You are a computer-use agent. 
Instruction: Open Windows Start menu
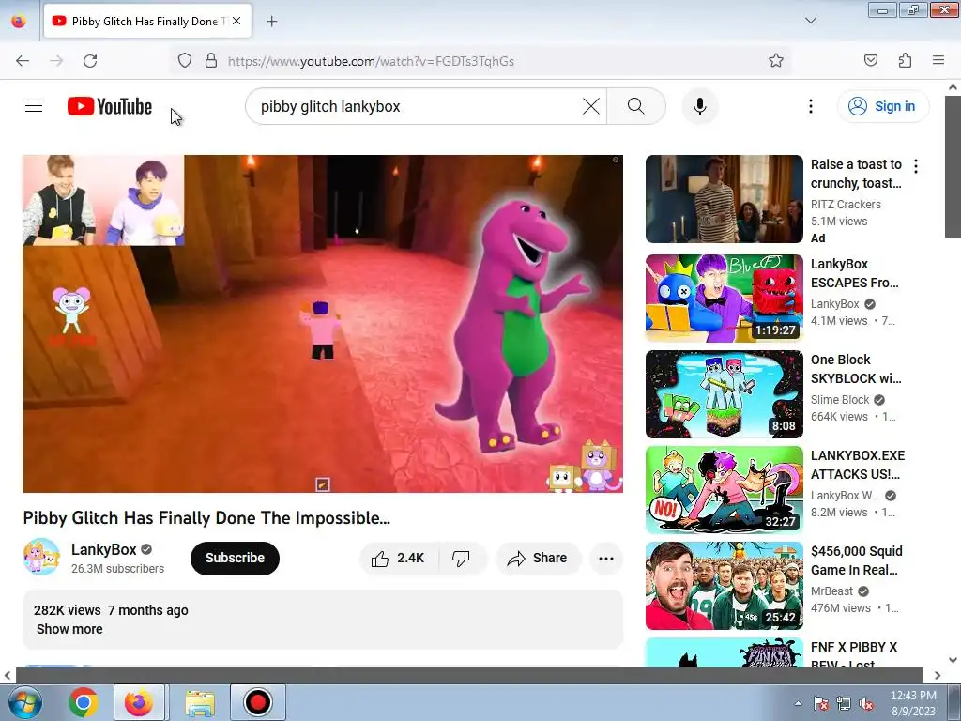[x=24, y=702]
